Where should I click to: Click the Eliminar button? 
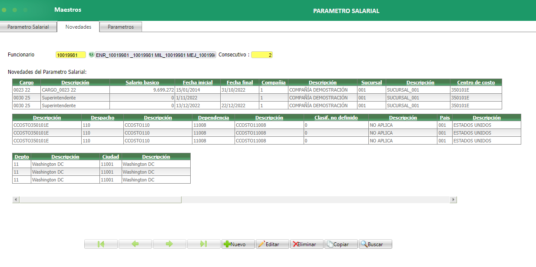(x=307, y=244)
